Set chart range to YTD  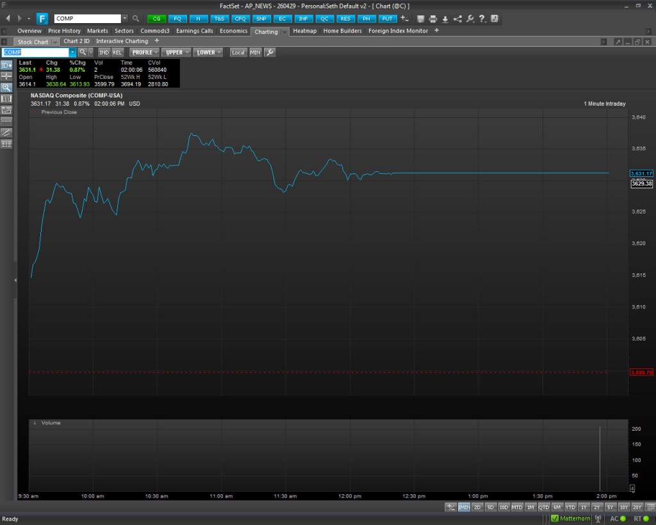tap(570, 507)
